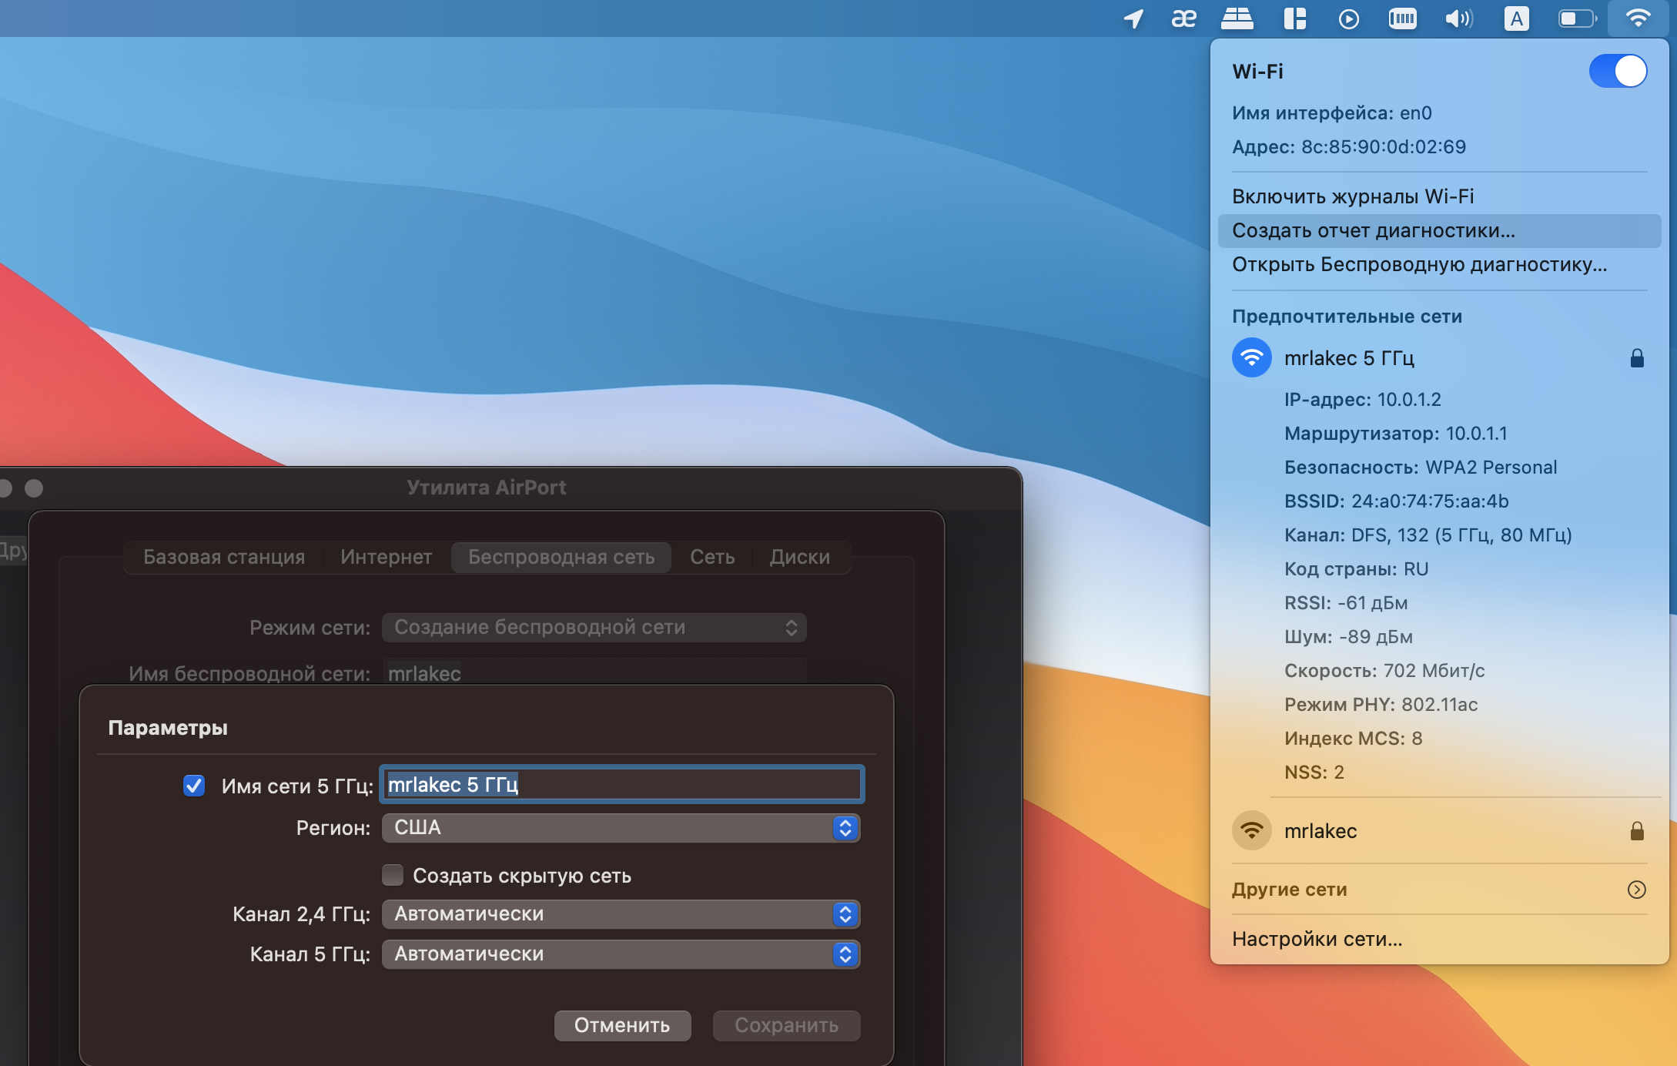Turn off the Wi-Fi switch

(1618, 71)
